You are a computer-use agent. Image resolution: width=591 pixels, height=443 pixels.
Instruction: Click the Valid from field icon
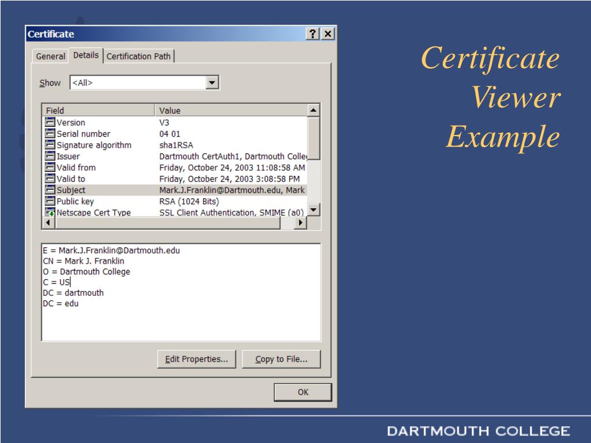click(50, 167)
